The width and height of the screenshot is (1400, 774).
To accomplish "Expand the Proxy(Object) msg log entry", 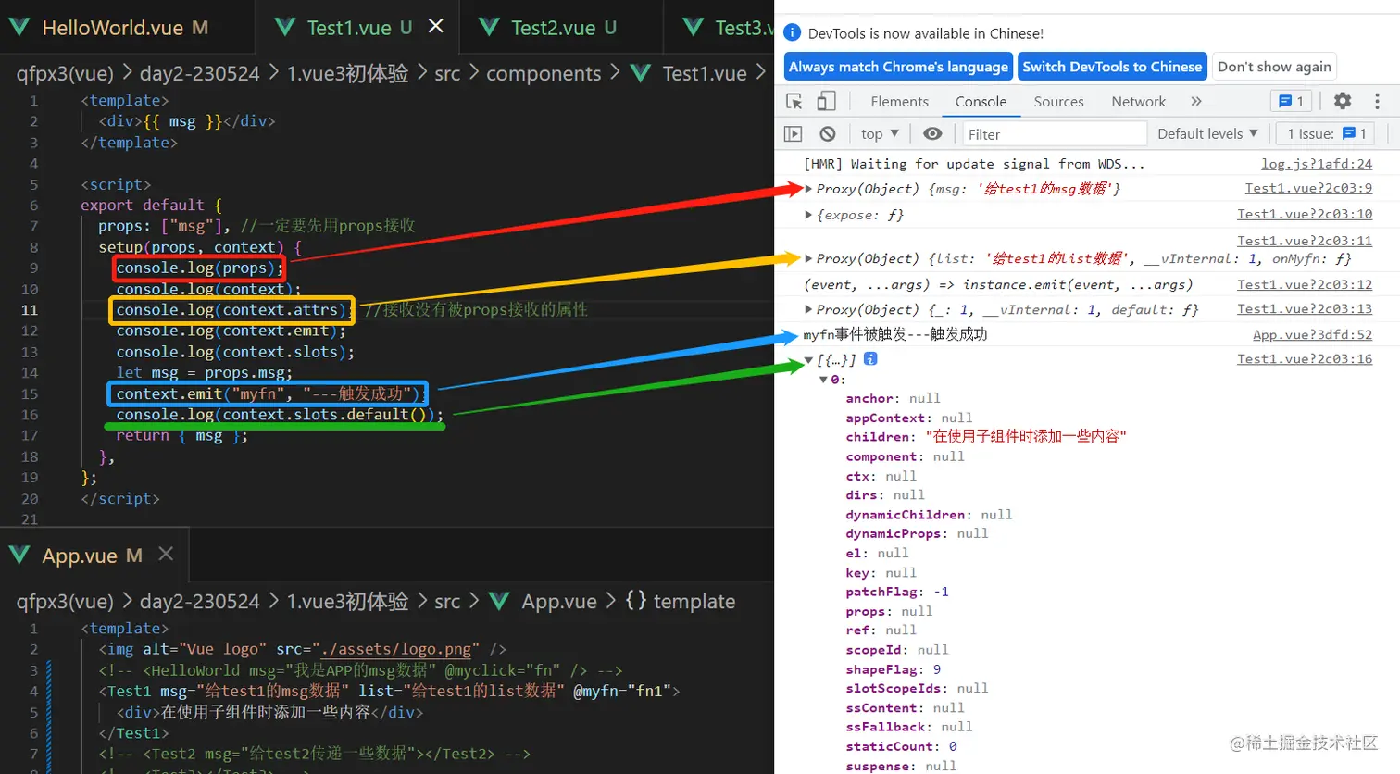I will pos(810,188).
